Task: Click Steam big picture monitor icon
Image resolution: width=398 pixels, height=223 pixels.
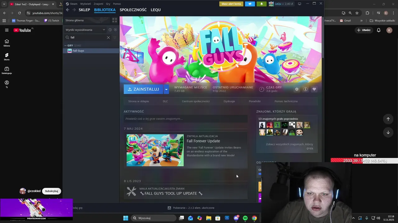Action: [299, 4]
